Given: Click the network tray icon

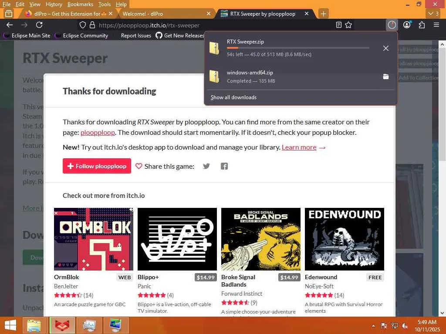Looking at the screenshot, I should 395,326.
